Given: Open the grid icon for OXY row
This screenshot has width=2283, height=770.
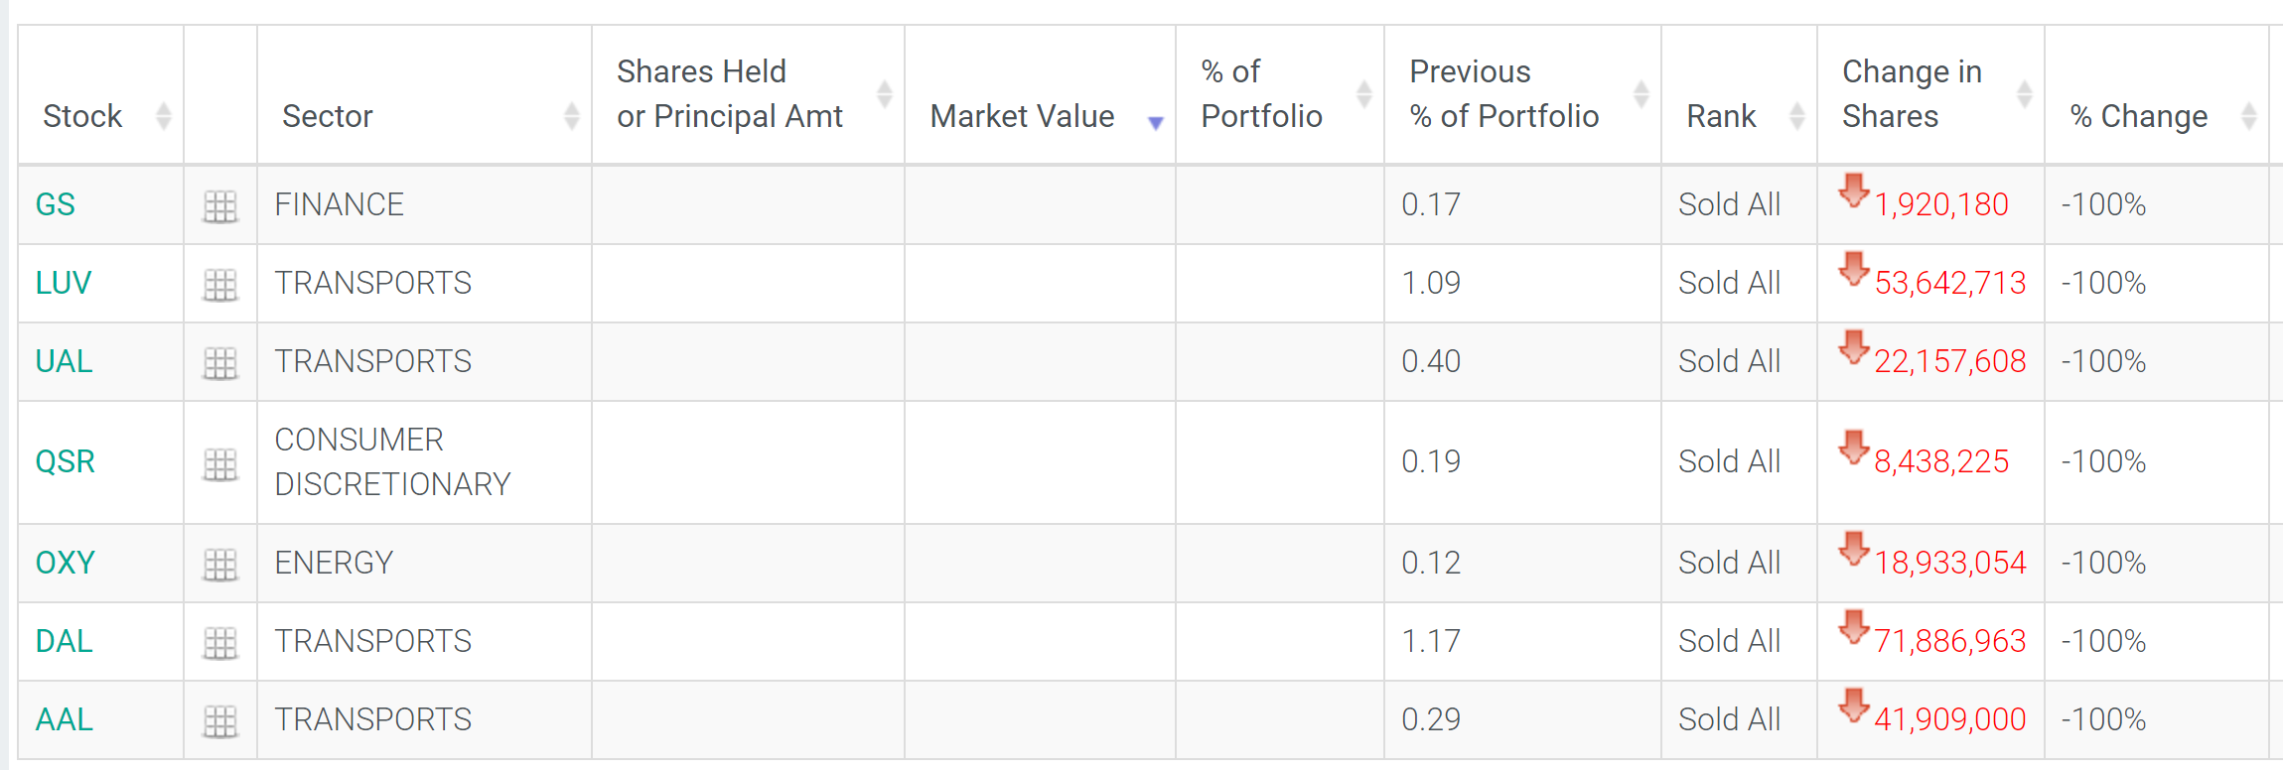Looking at the screenshot, I should tap(220, 565).
